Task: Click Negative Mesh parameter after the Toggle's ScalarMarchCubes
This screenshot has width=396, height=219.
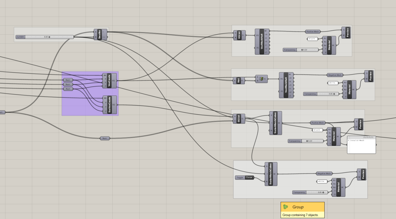Action: pos(325,173)
